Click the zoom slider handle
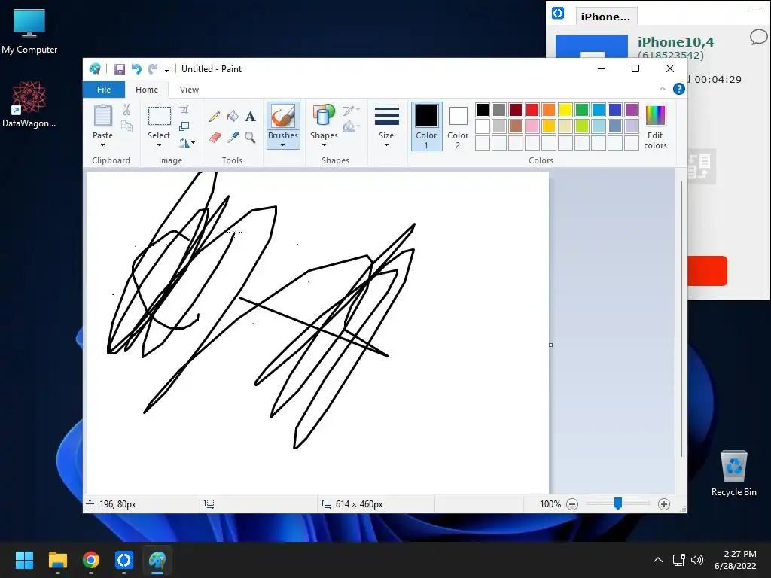The height and width of the screenshot is (578, 771). click(618, 503)
